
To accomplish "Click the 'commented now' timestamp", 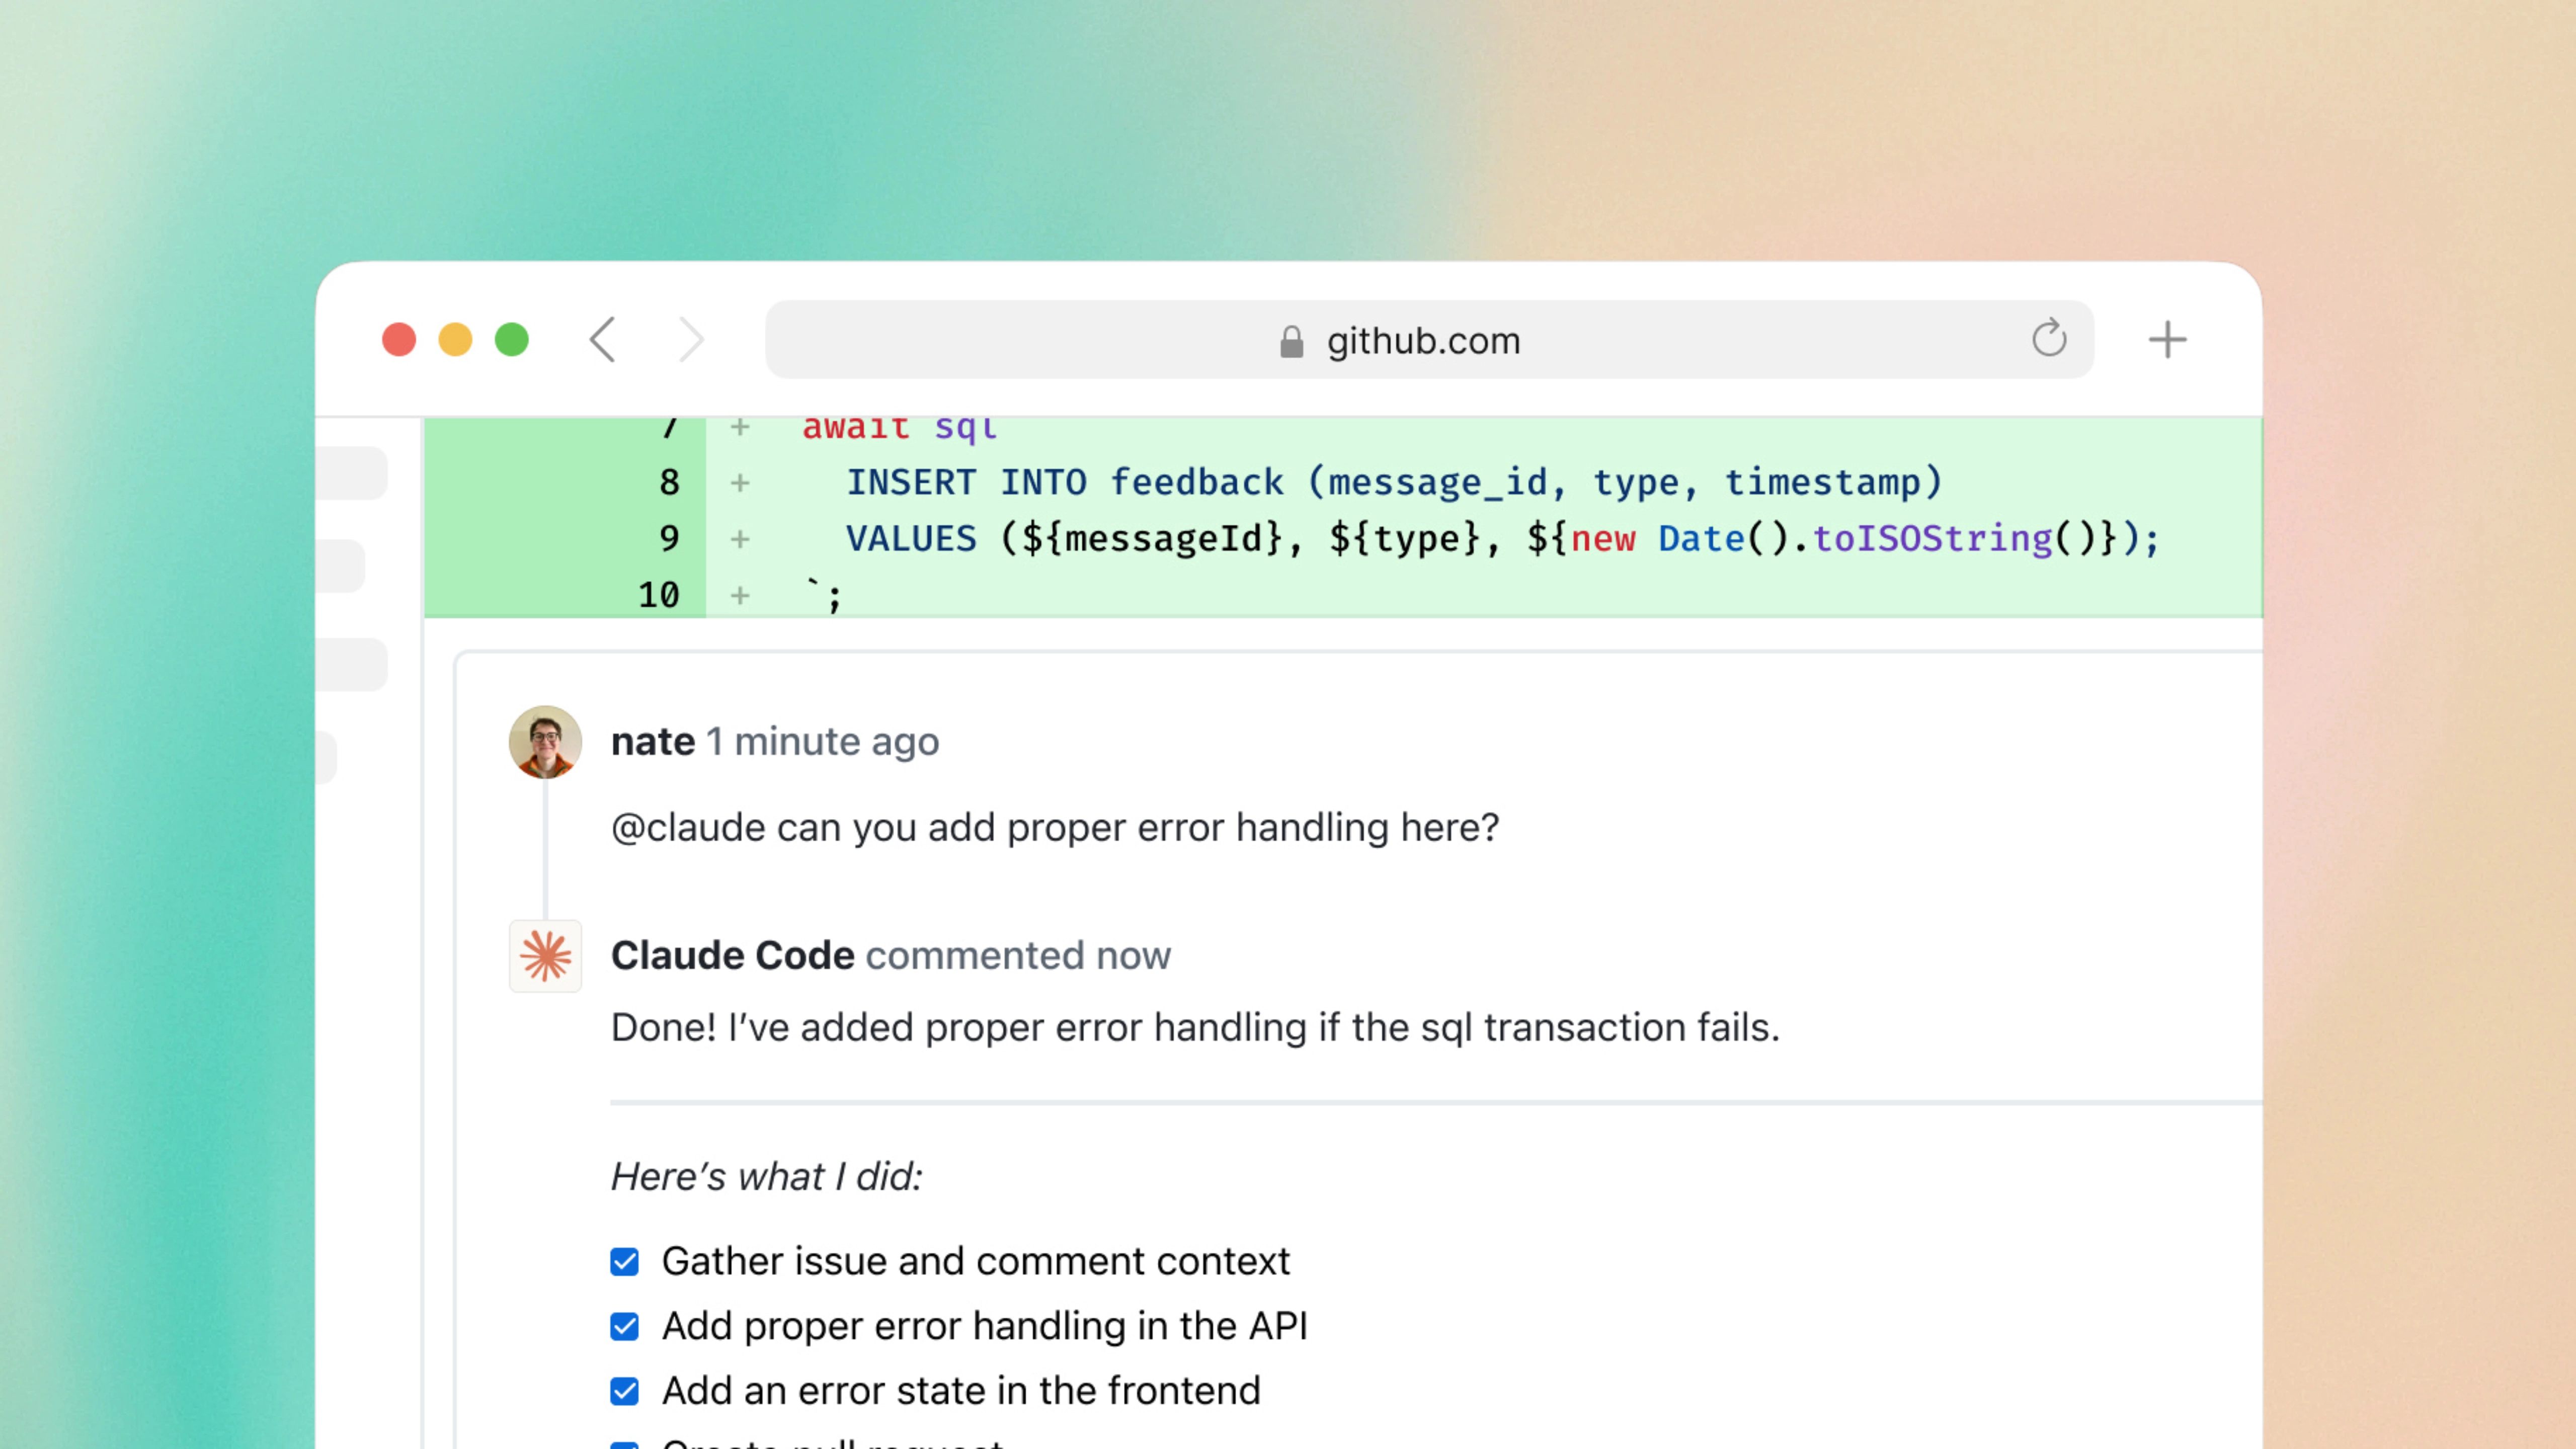I will [1018, 956].
